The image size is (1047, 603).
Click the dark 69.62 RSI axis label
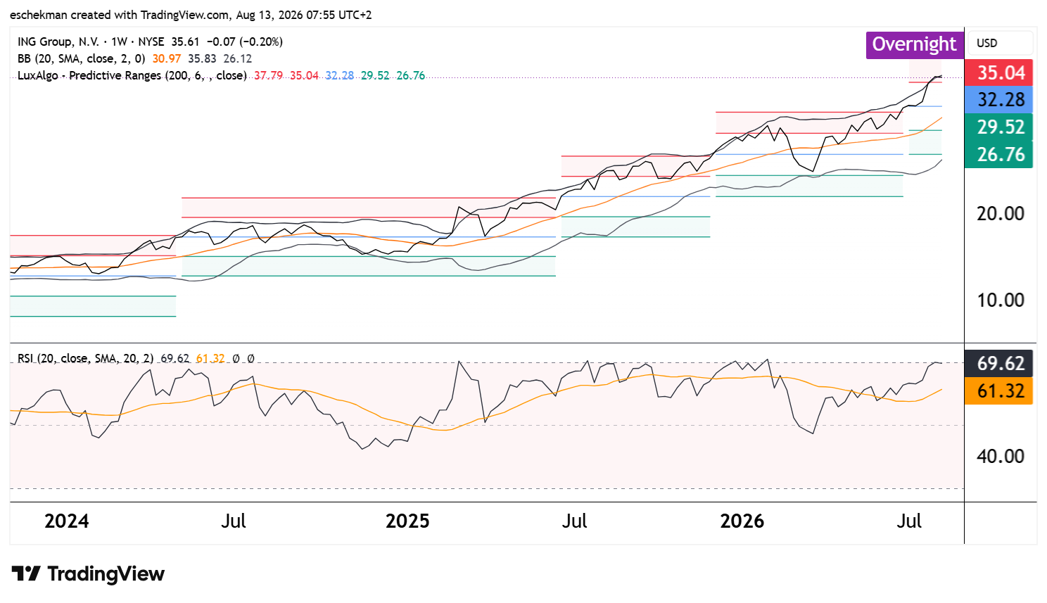999,363
